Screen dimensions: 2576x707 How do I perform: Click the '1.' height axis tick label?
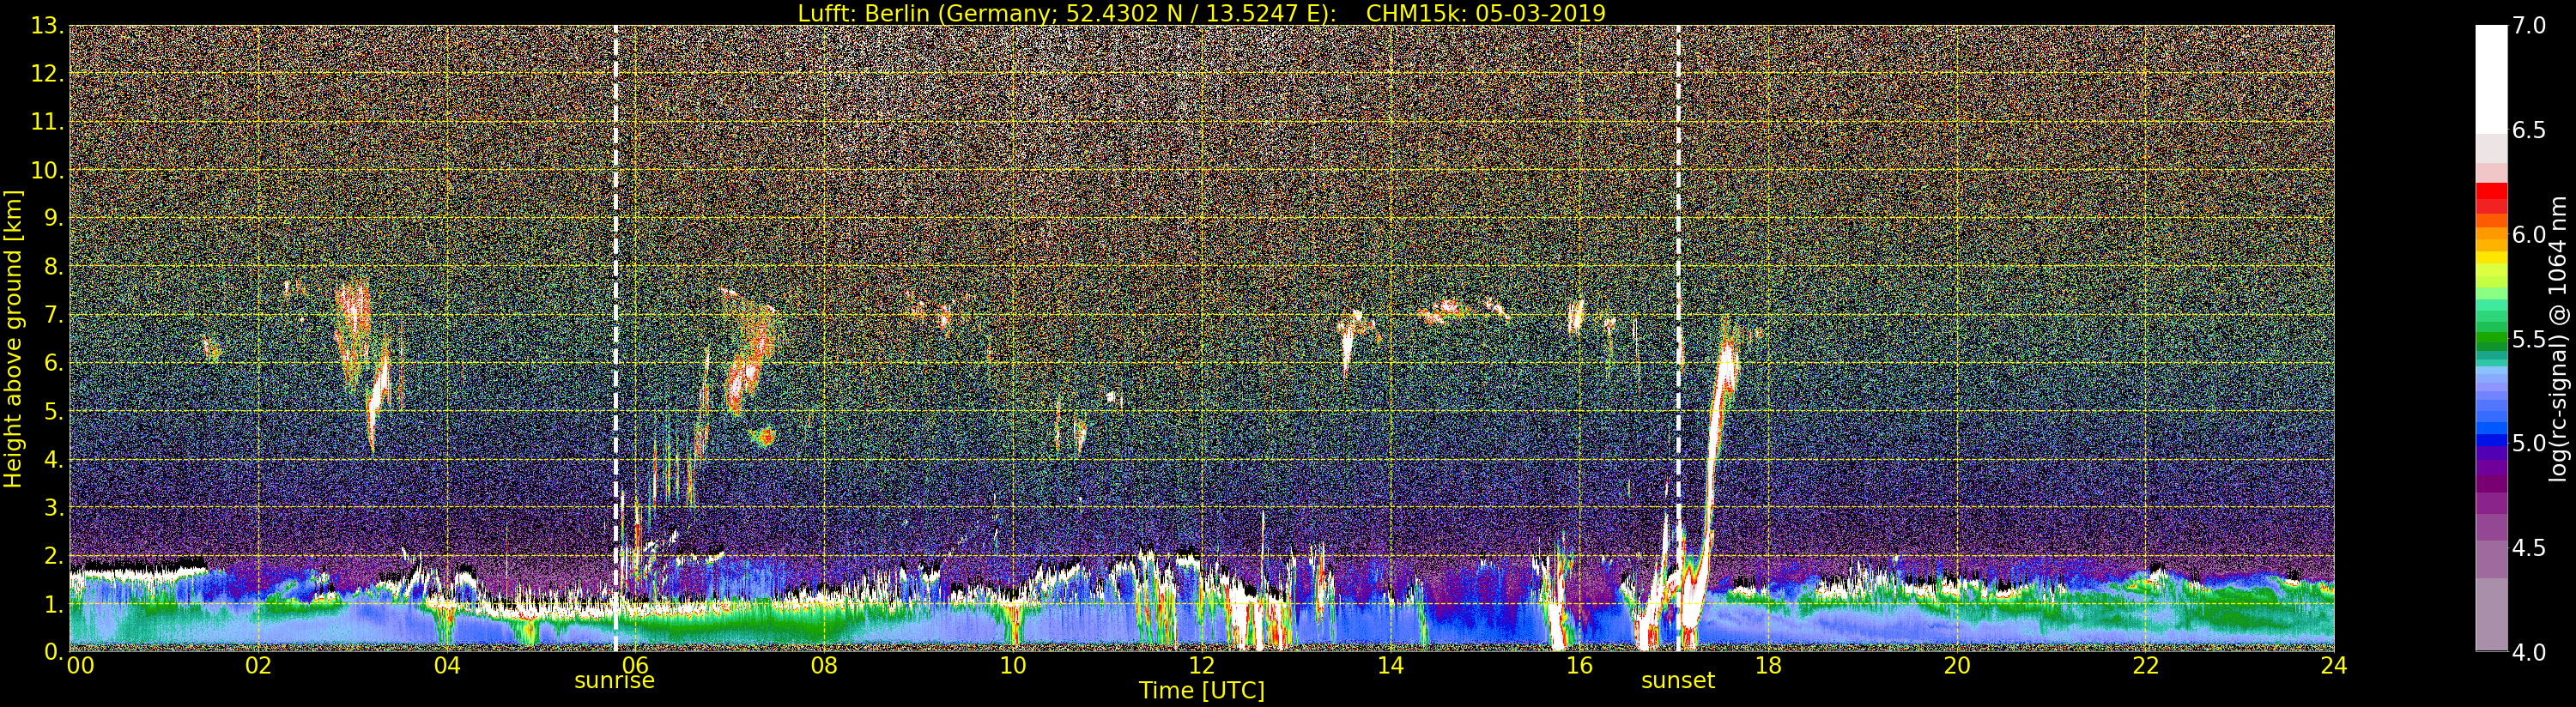coord(54,604)
